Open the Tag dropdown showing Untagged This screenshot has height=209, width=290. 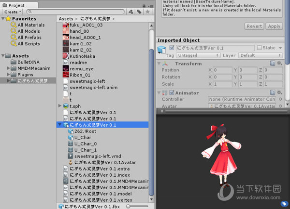pyautogui.click(x=198, y=55)
